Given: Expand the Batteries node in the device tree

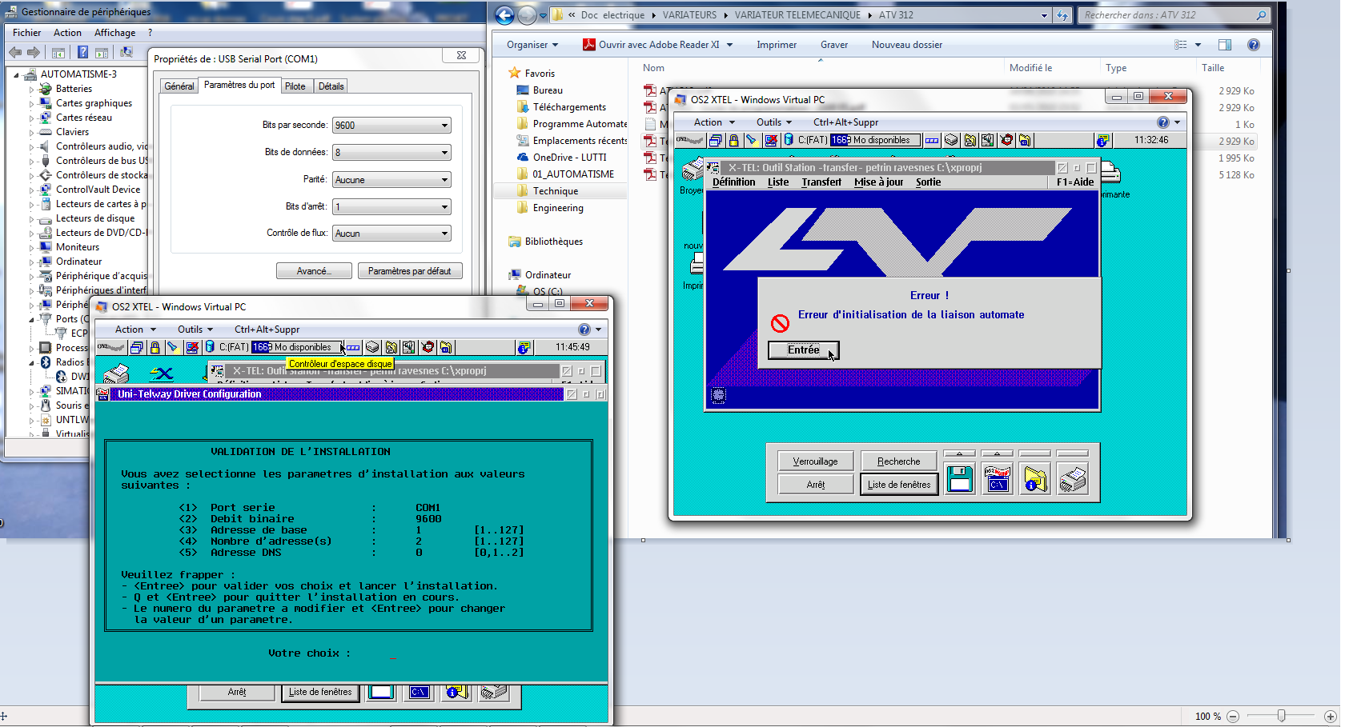Looking at the screenshot, I should [x=33, y=89].
